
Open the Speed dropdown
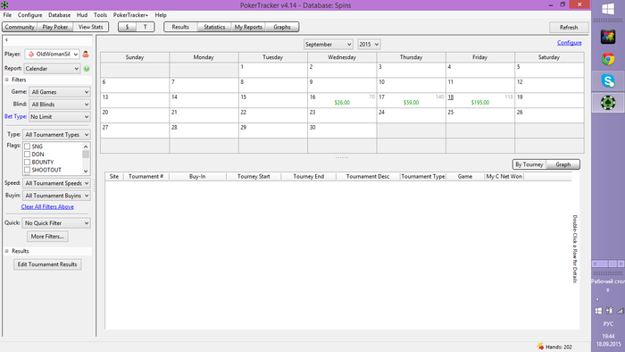[x=56, y=183]
